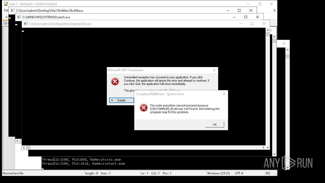Click the injectorOld.exe horizontal scrollbar left arrow
This screenshot has width=325, height=183.
[24, 147]
